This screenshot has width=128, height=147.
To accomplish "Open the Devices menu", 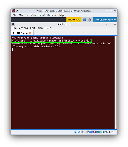I will click(x=51, y=15).
